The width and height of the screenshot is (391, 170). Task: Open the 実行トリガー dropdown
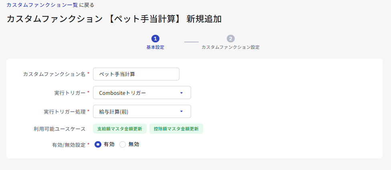pos(142,92)
